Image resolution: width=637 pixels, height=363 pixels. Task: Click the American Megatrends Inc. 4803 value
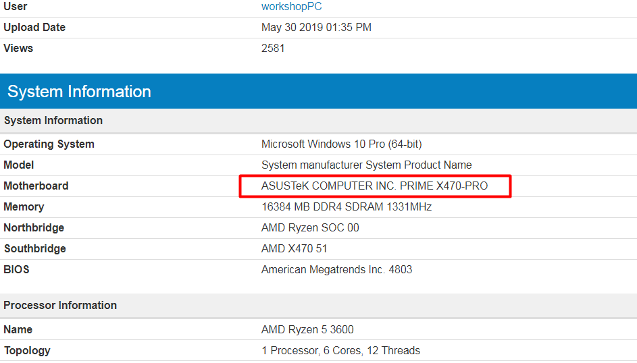point(336,270)
